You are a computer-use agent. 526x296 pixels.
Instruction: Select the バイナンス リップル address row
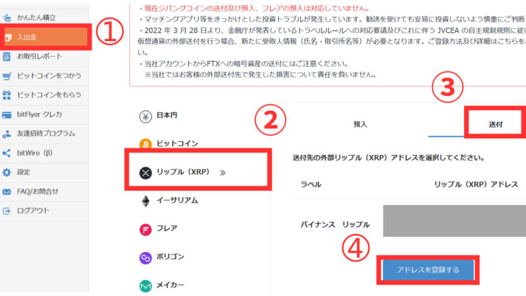[x=409, y=221]
